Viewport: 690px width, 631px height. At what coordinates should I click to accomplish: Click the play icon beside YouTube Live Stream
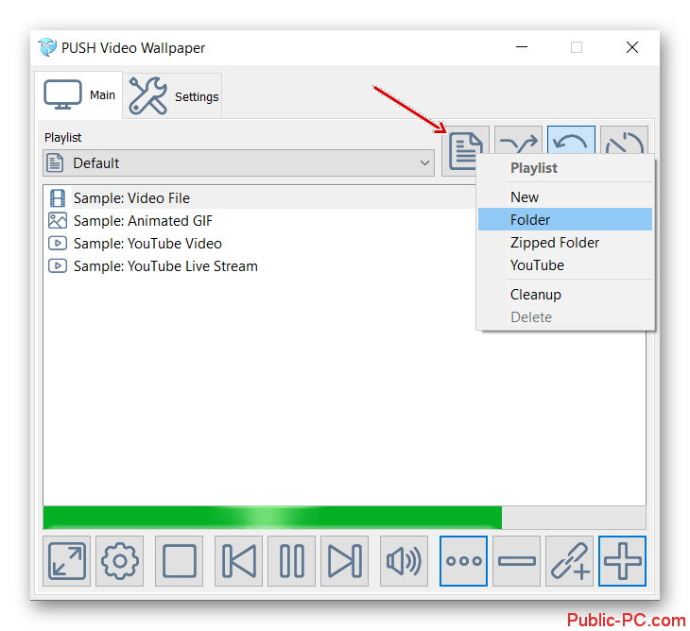(58, 266)
